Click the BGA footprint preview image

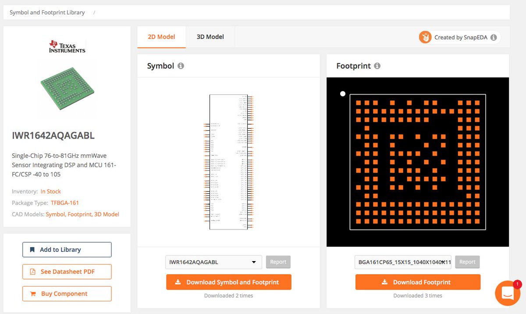(x=418, y=162)
